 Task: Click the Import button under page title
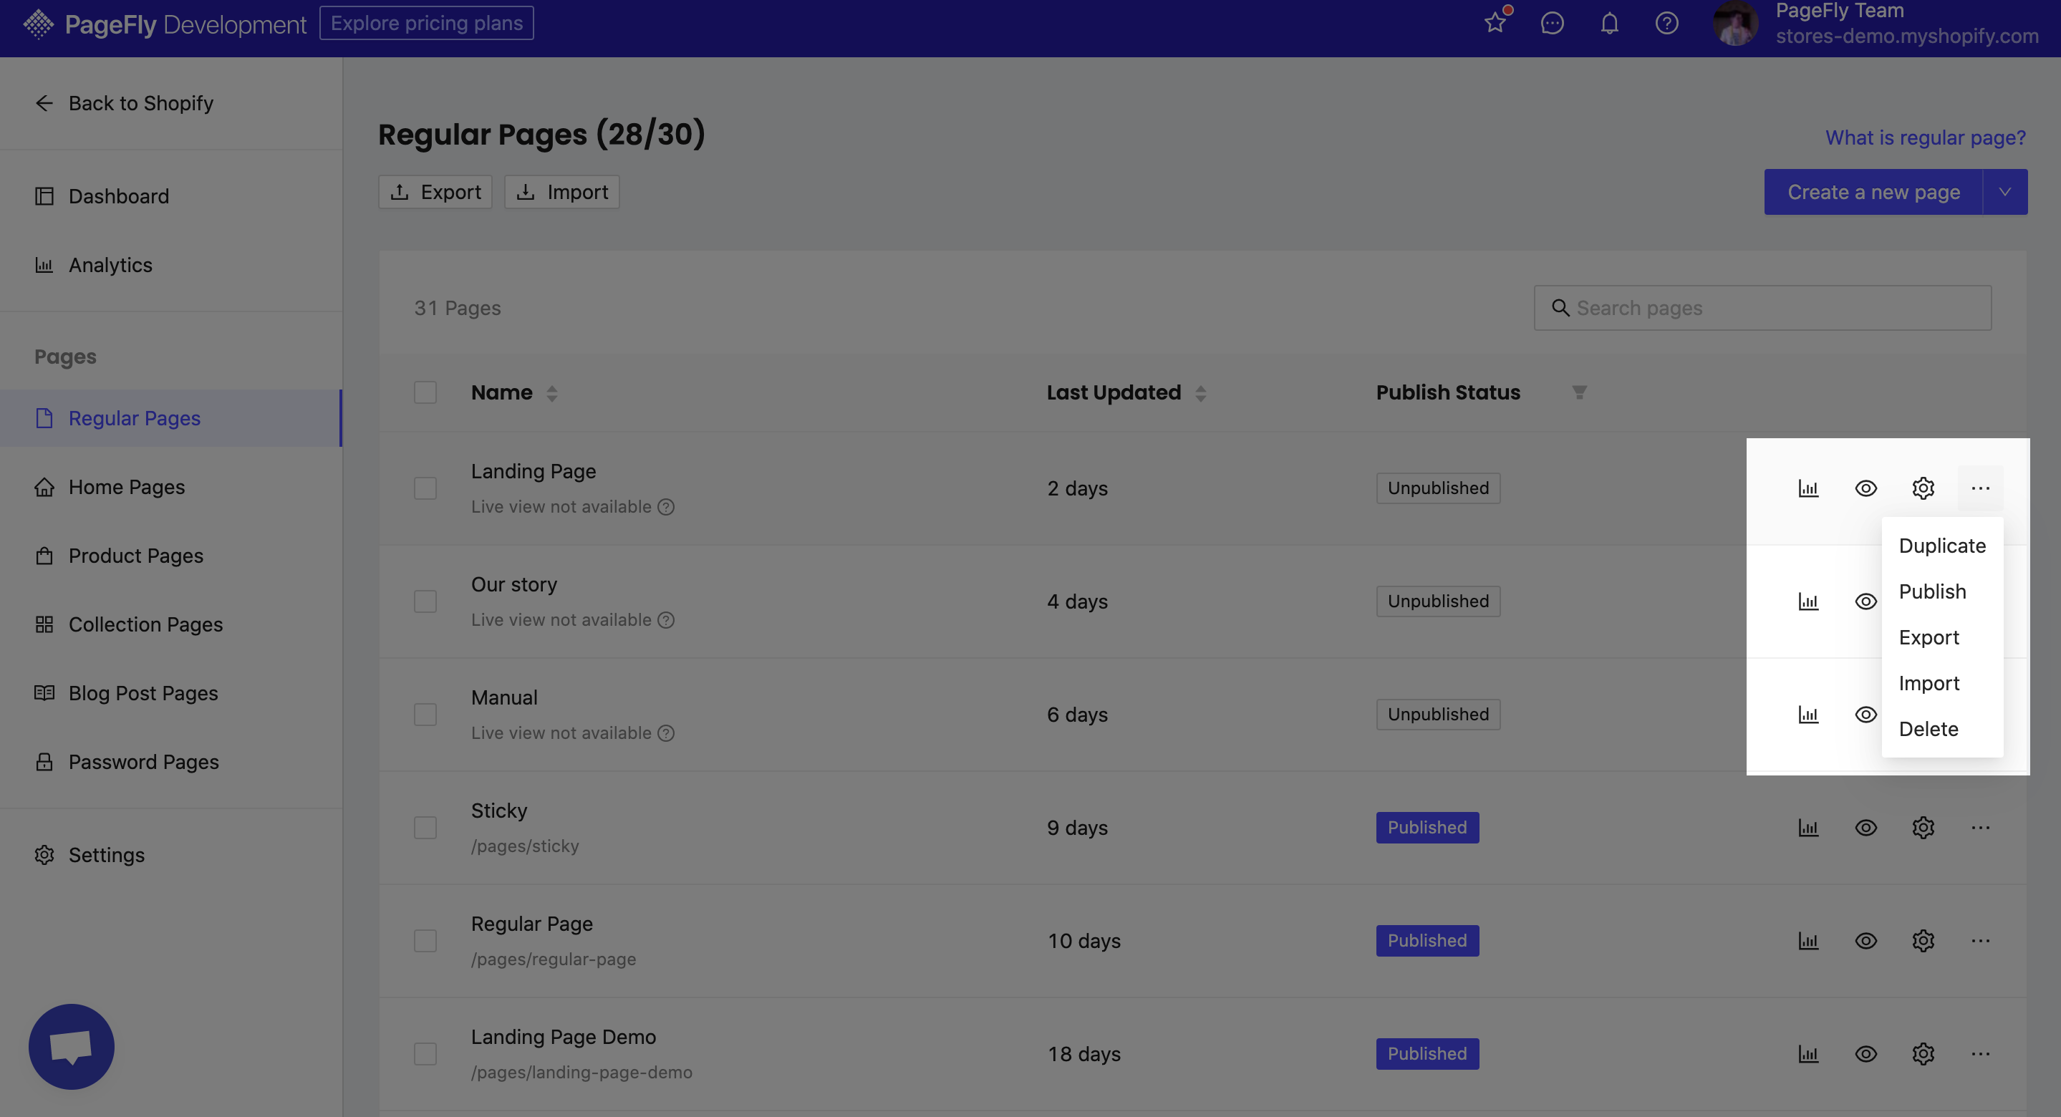561,192
